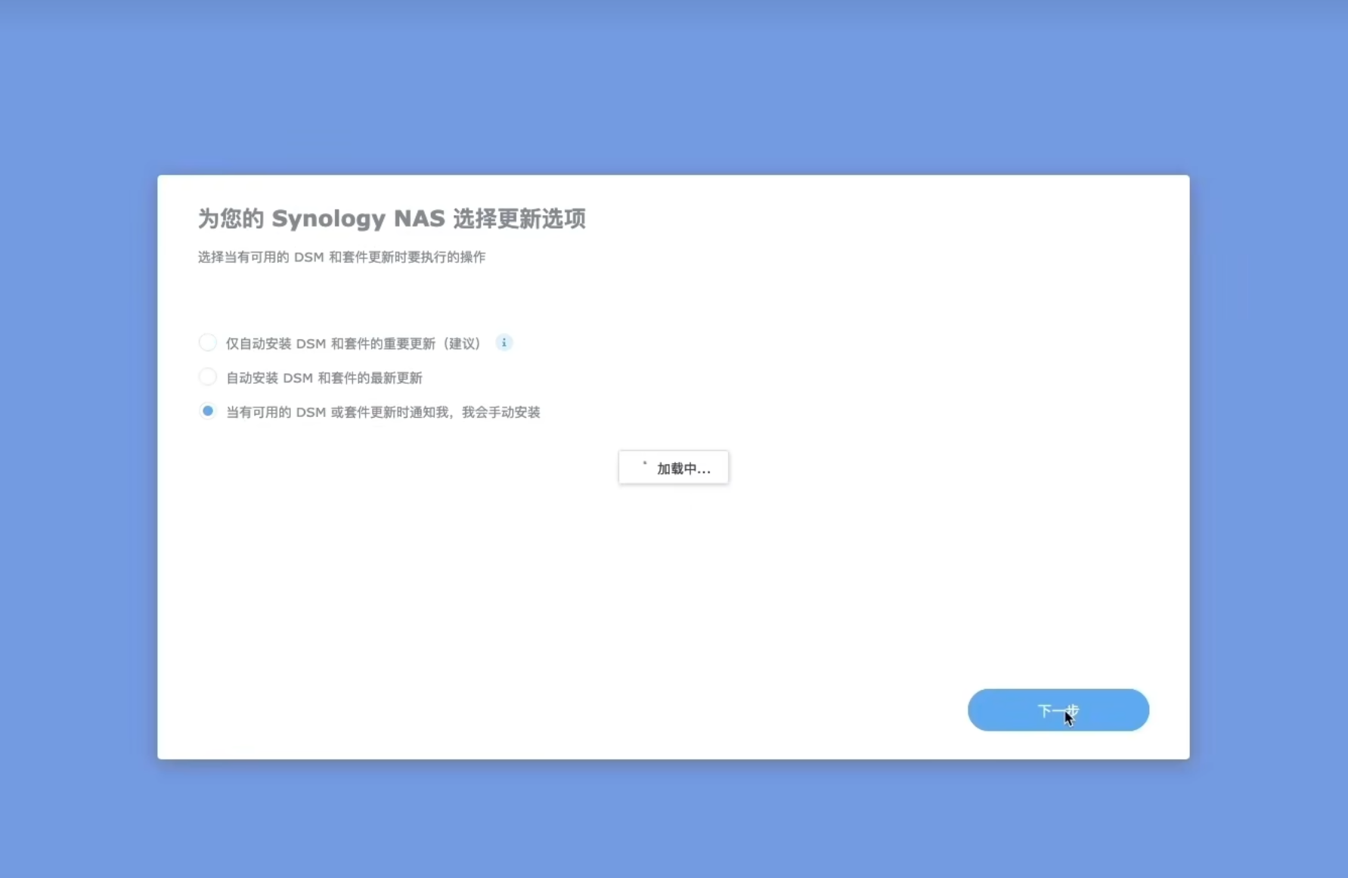The height and width of the screenshot is (878, 1348).
Task: Click the 加载中 text inside the loading box
Action: coord(683,469)
